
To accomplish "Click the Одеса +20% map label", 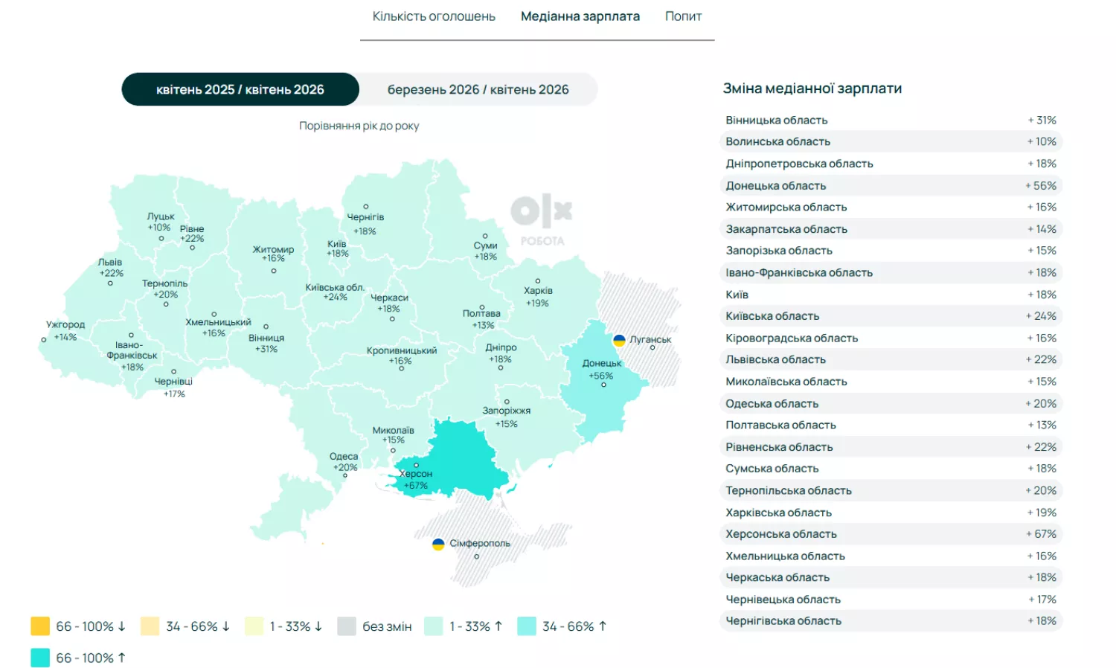I will tap(344, 462).
